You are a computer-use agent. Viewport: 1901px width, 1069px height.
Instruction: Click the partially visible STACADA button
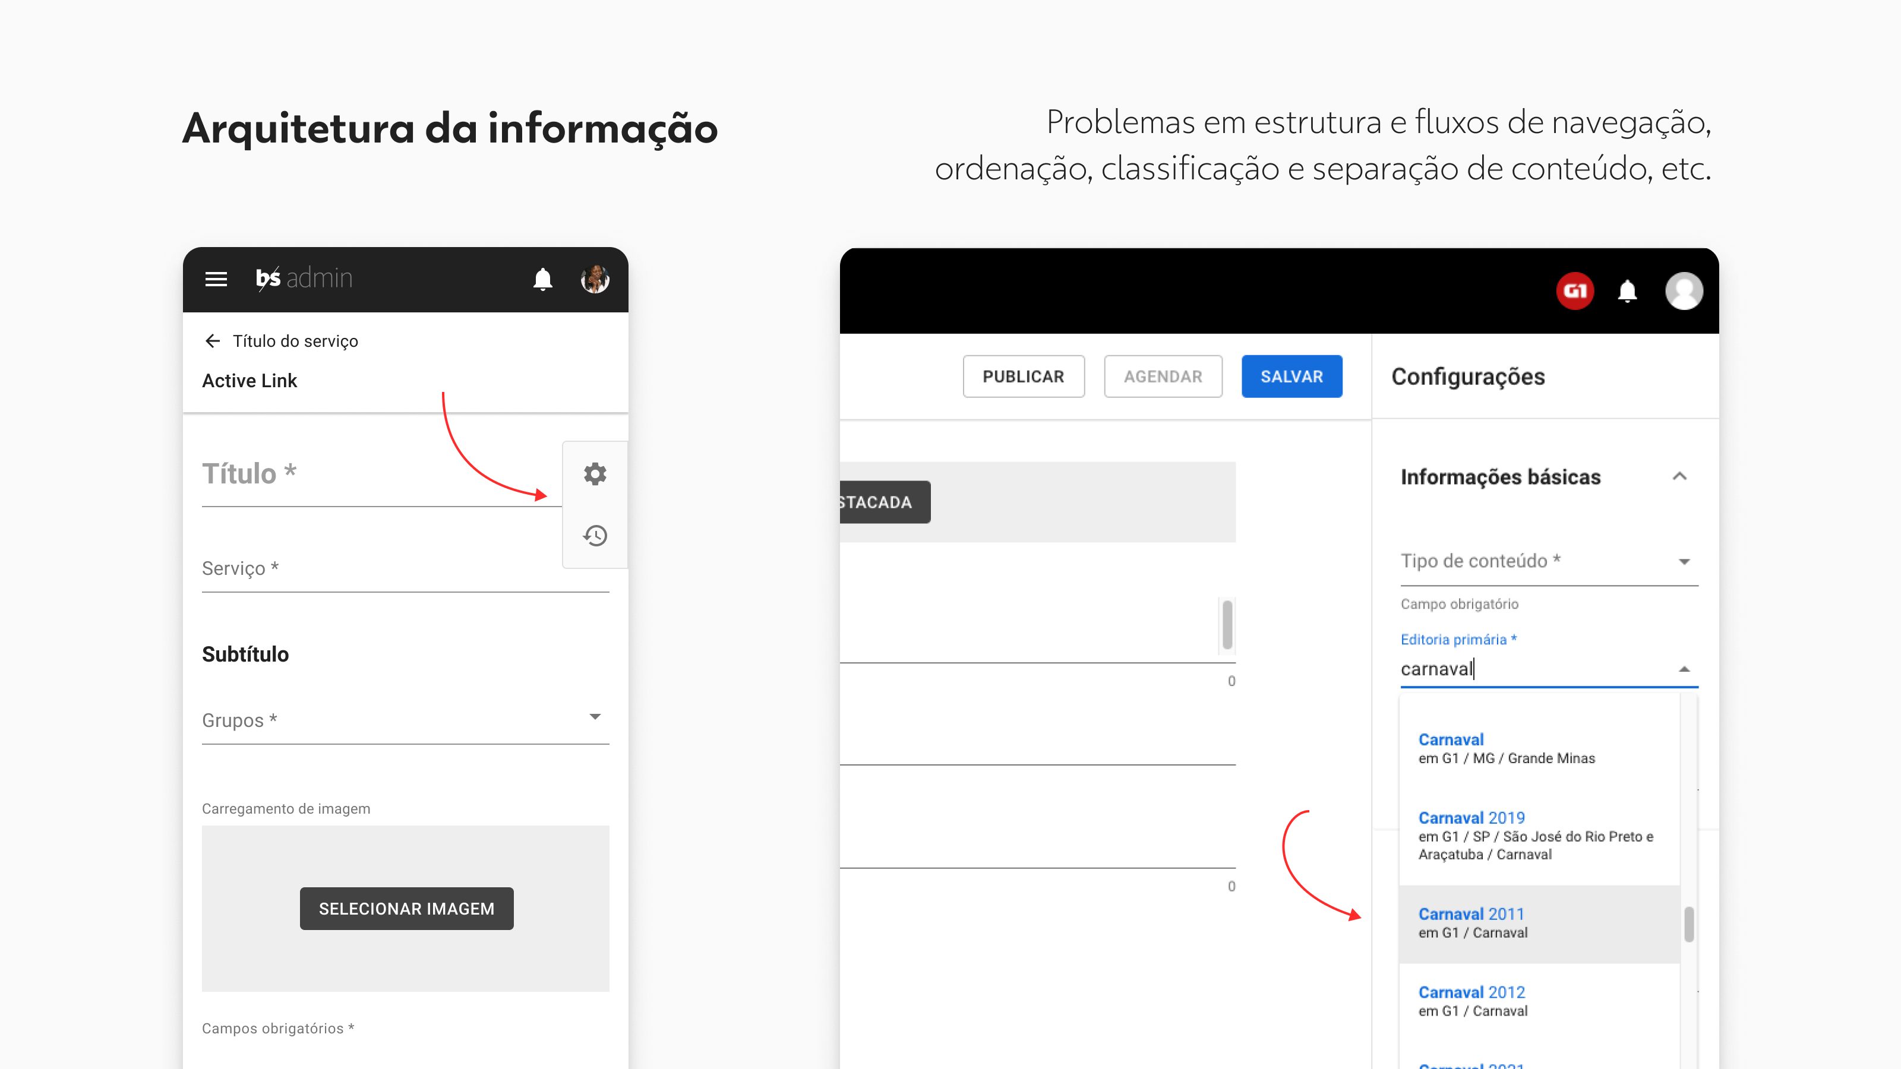(885, 502)
